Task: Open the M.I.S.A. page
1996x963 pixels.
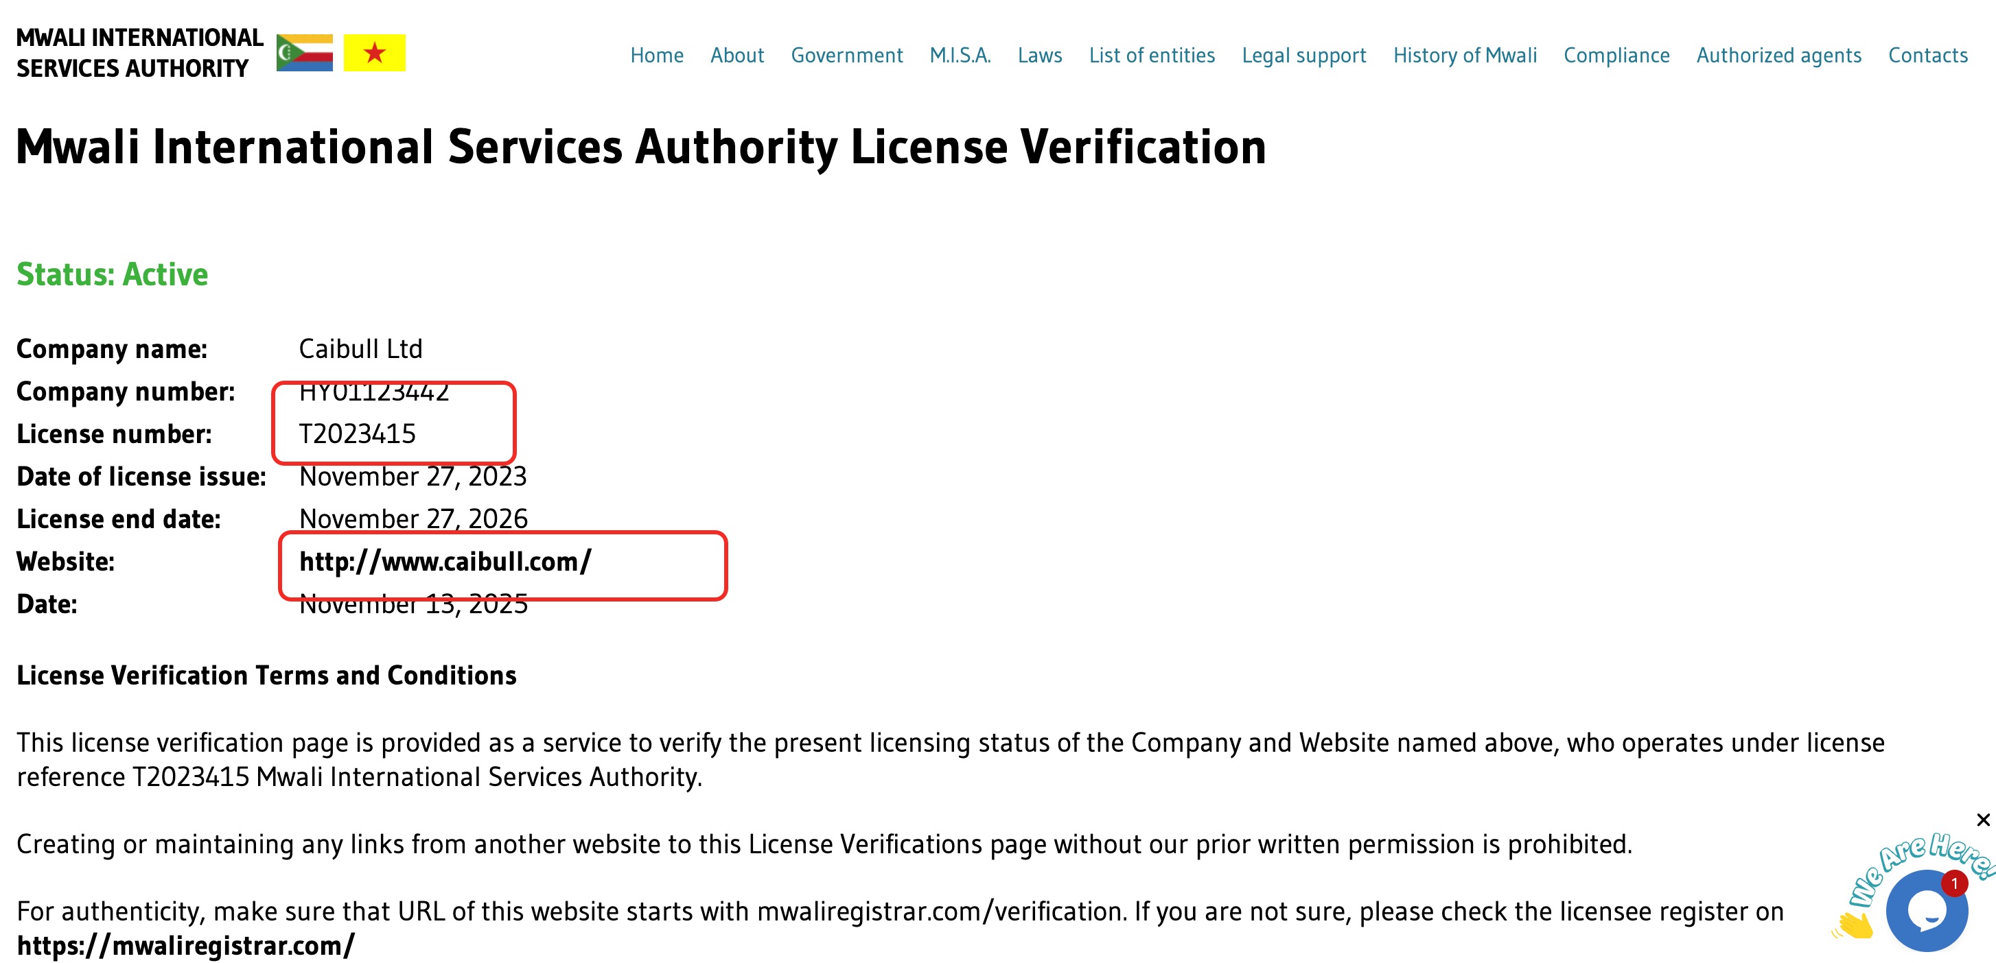Action: tap(960, 55)
